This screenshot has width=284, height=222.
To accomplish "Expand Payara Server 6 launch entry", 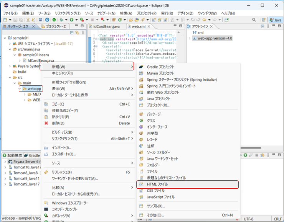I will coord(5,162).
